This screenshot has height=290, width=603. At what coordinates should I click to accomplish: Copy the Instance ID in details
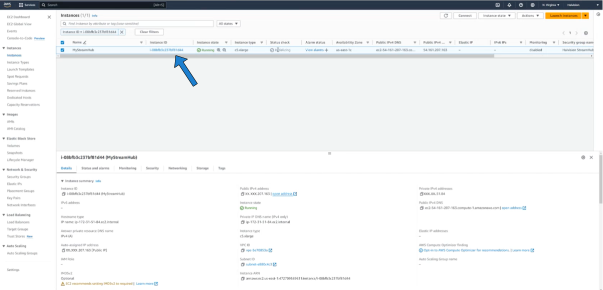click(64, 194)
